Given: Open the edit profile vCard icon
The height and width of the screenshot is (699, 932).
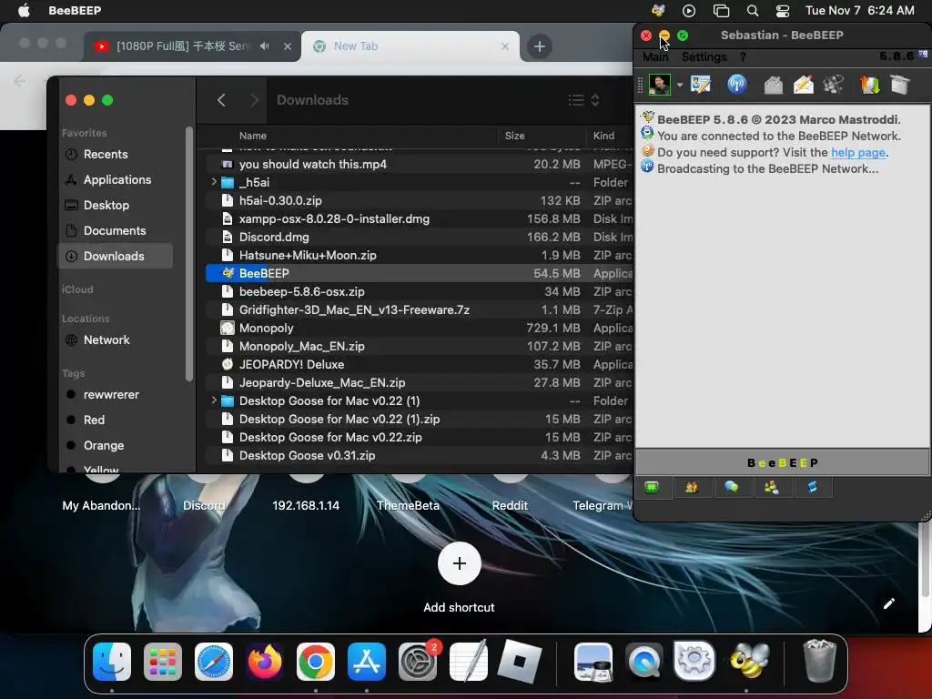Looking at the screenshot, I should pyautogui.click(x=700, y=85).
